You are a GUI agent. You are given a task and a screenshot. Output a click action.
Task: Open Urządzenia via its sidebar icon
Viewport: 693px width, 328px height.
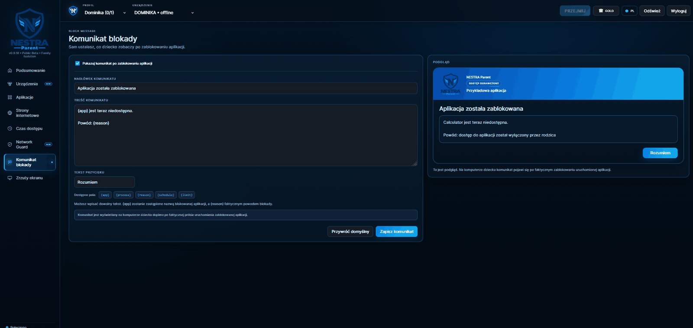click(x=10, y=84)
